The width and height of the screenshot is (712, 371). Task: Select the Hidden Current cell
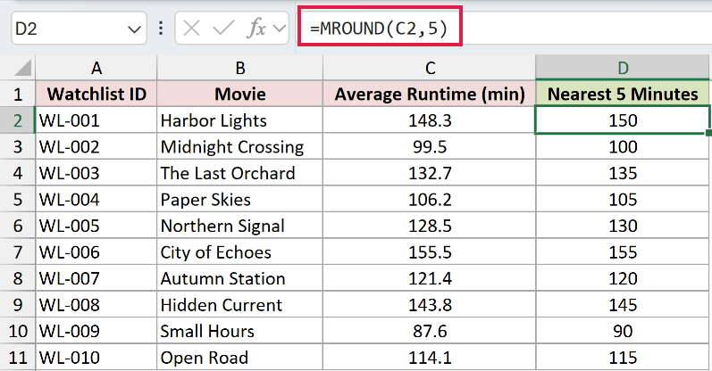pos(239,304)
